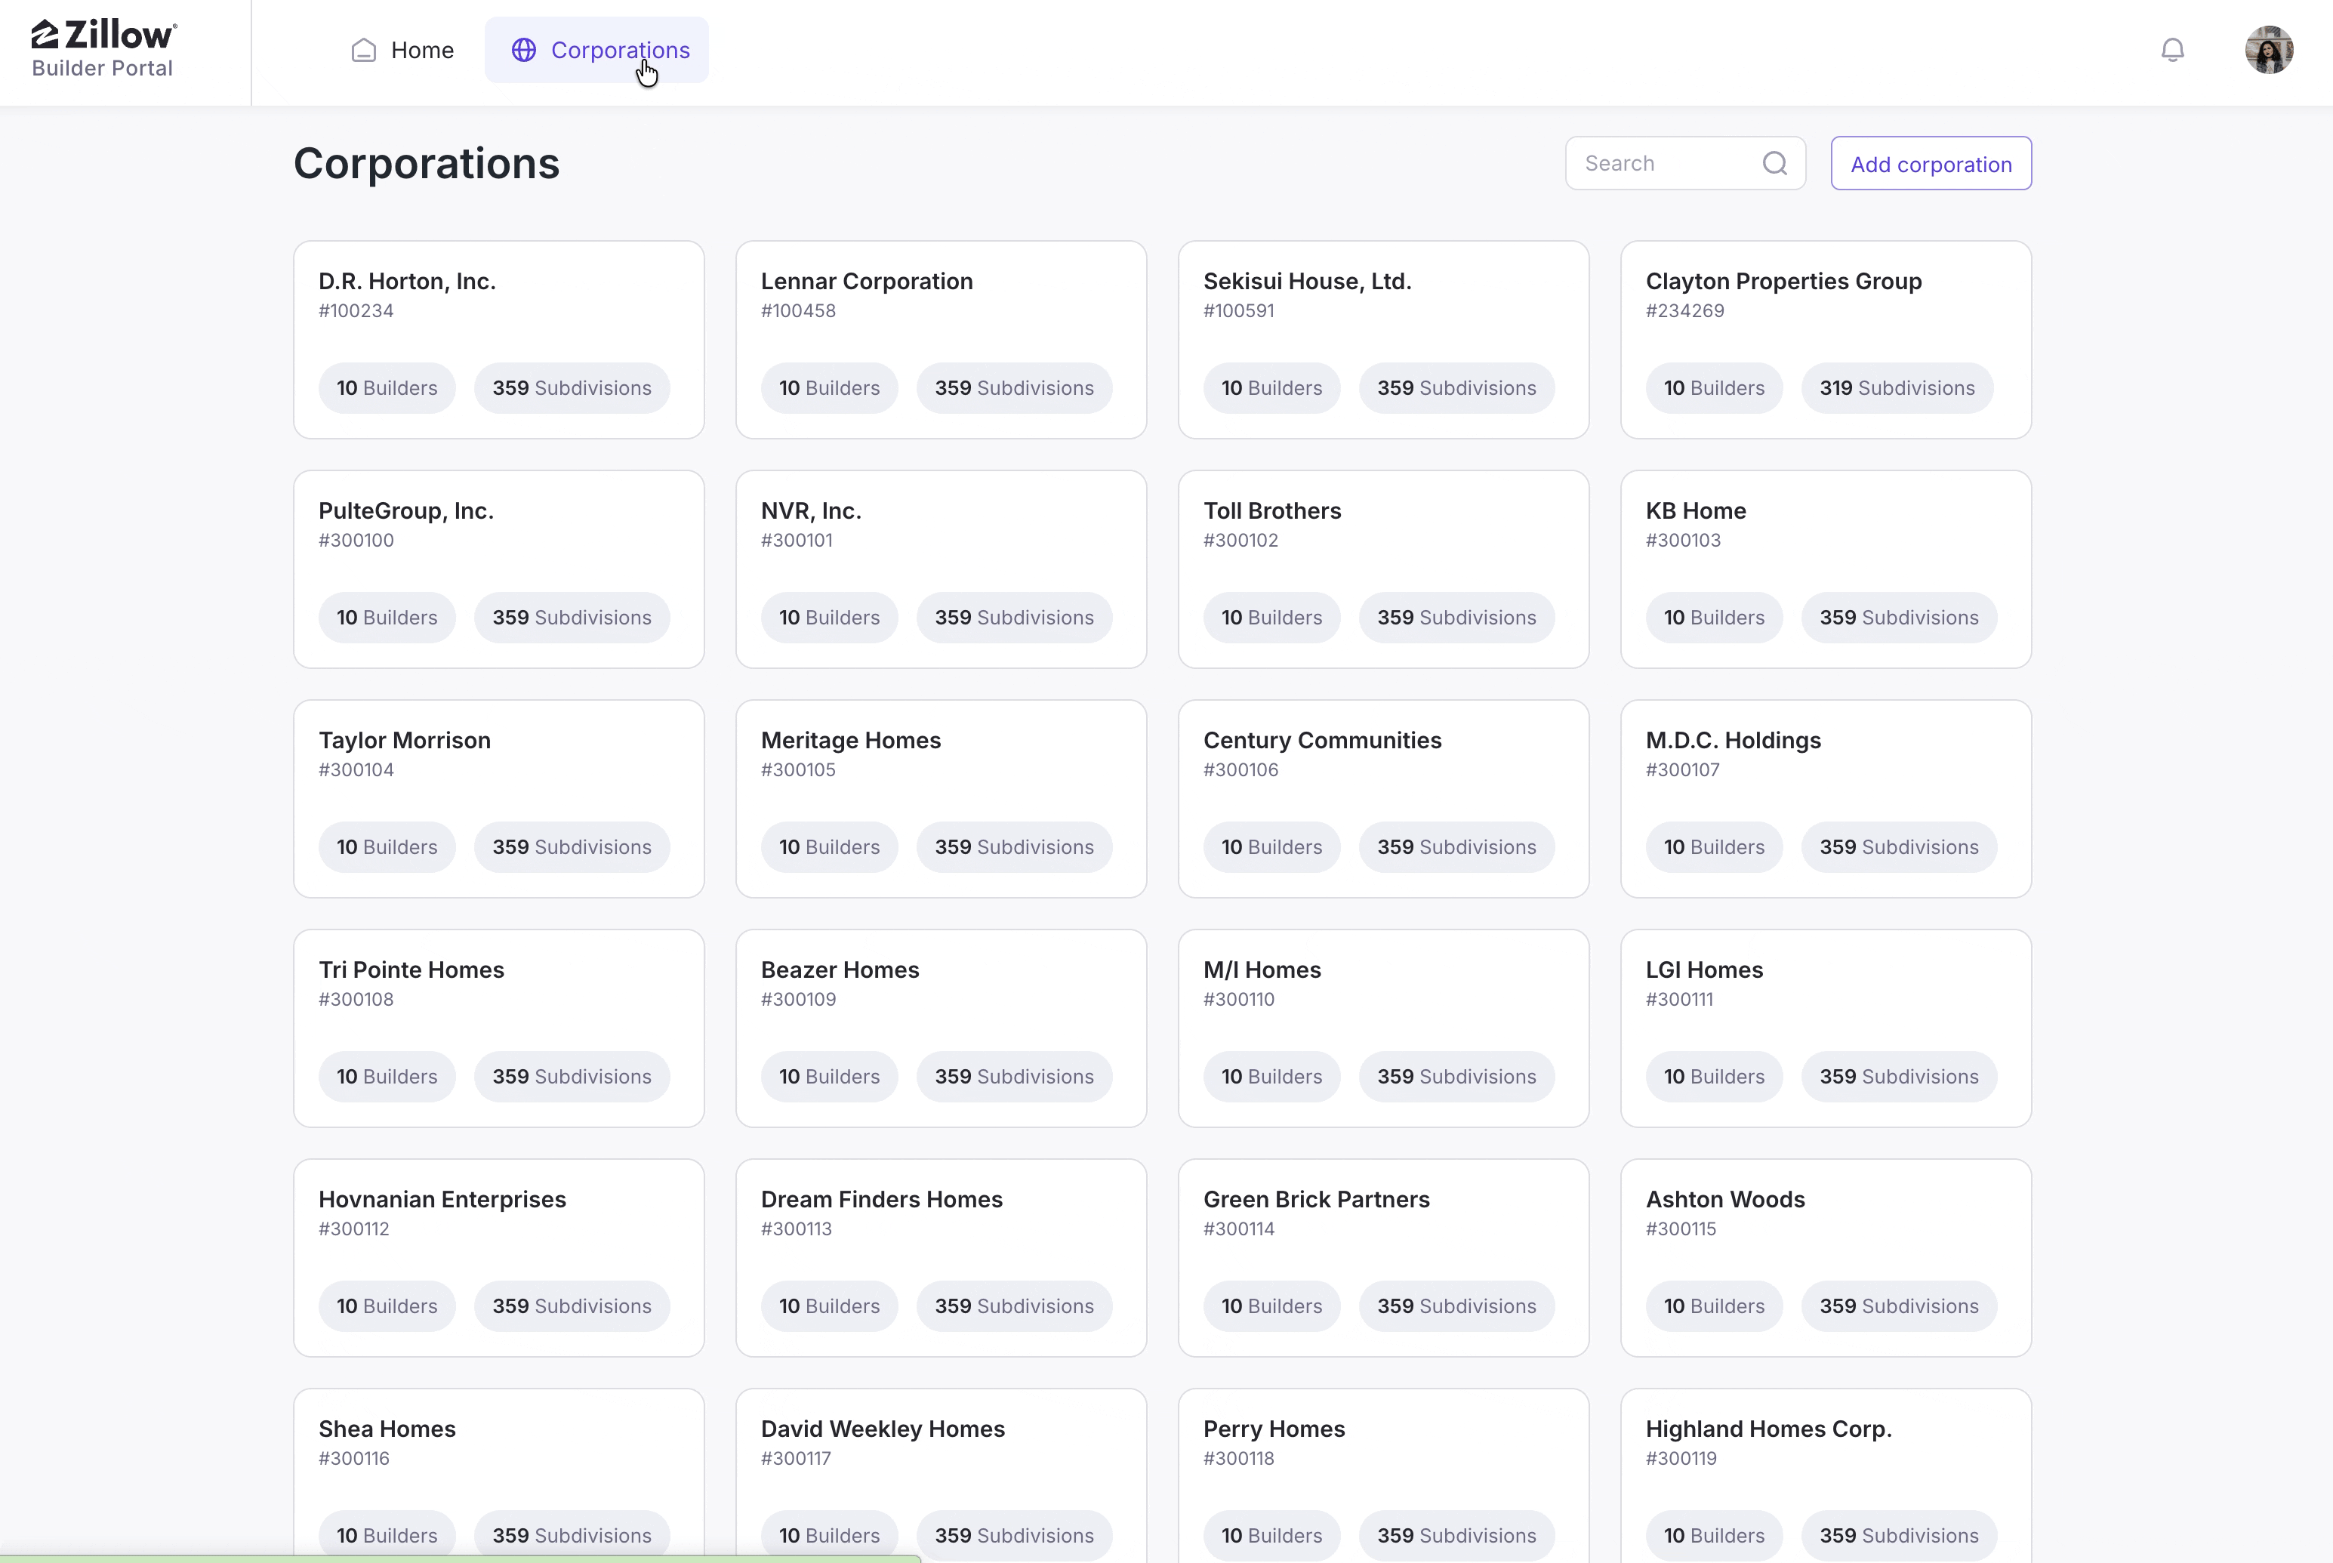Click 10 Builders chip on Meritage Homes
Viewport: 2333px width, 1563px height.
[x=829, y=846]
